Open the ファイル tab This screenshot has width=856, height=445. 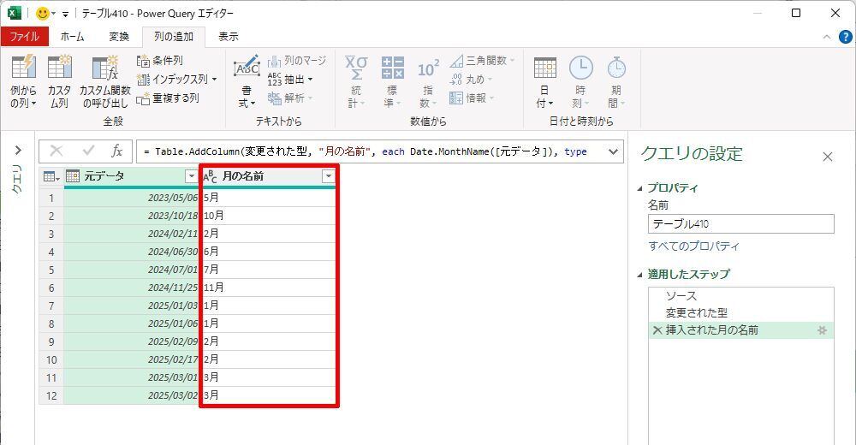[25, 37]
